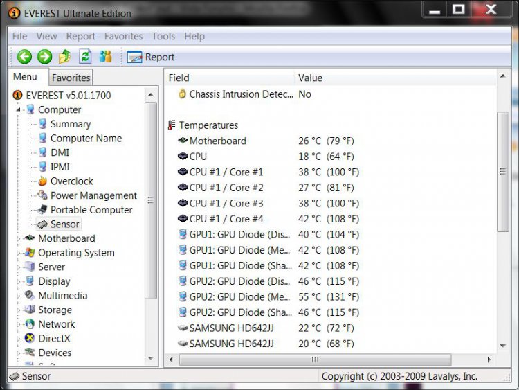Open the Summary page in the tree
The width and height of the screenshot is (519, 390).
pyautogui.click(x=71, y=124)
